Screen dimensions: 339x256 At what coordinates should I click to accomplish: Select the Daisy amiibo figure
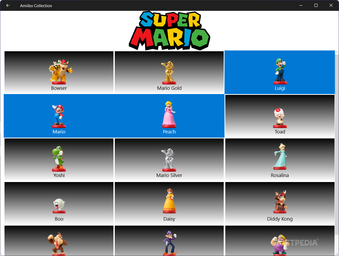[169, 203]
